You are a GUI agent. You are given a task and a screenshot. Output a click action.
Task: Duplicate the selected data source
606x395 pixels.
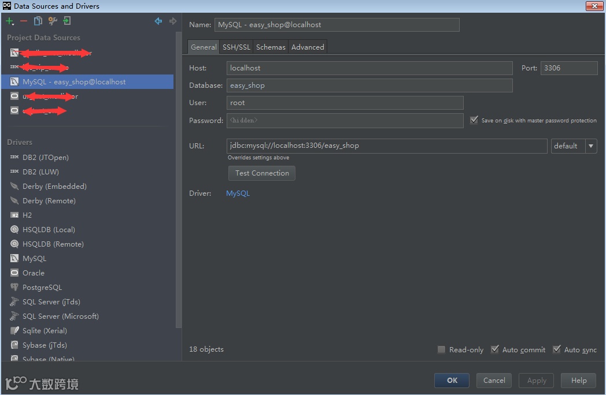(x=38, y=21)
